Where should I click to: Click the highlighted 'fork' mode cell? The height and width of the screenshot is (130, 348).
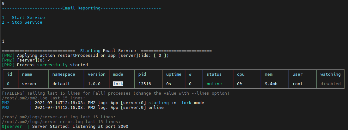click(118, 84)
